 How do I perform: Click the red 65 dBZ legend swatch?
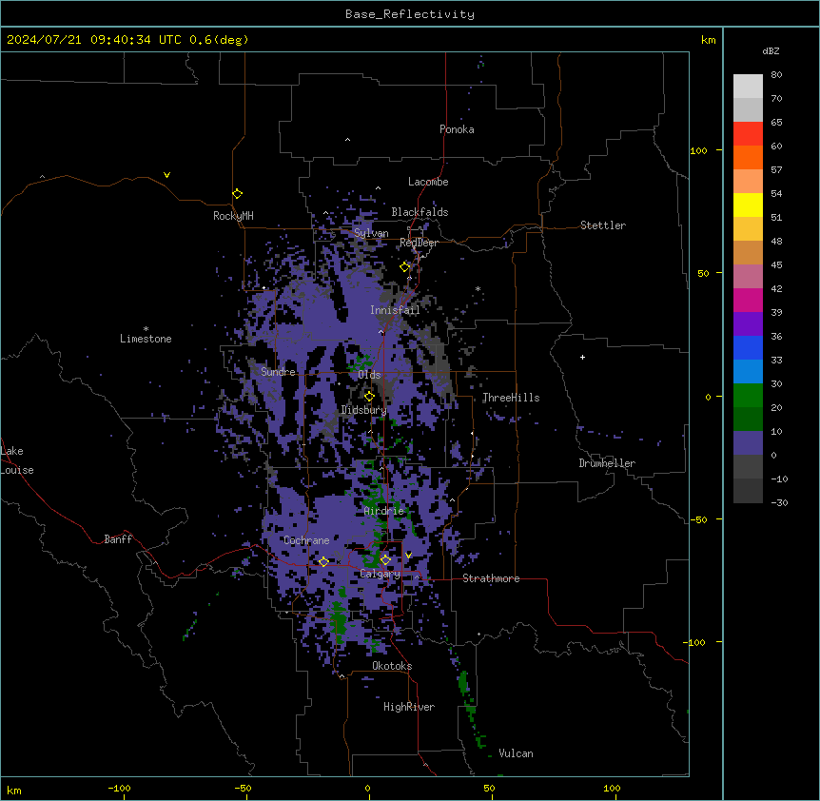pyautogui.click(x=748, y=133)
